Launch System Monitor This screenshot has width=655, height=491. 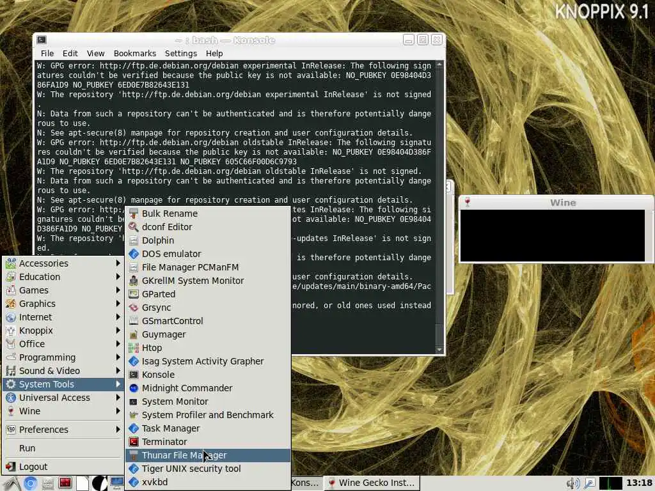(x=208, y=401)
